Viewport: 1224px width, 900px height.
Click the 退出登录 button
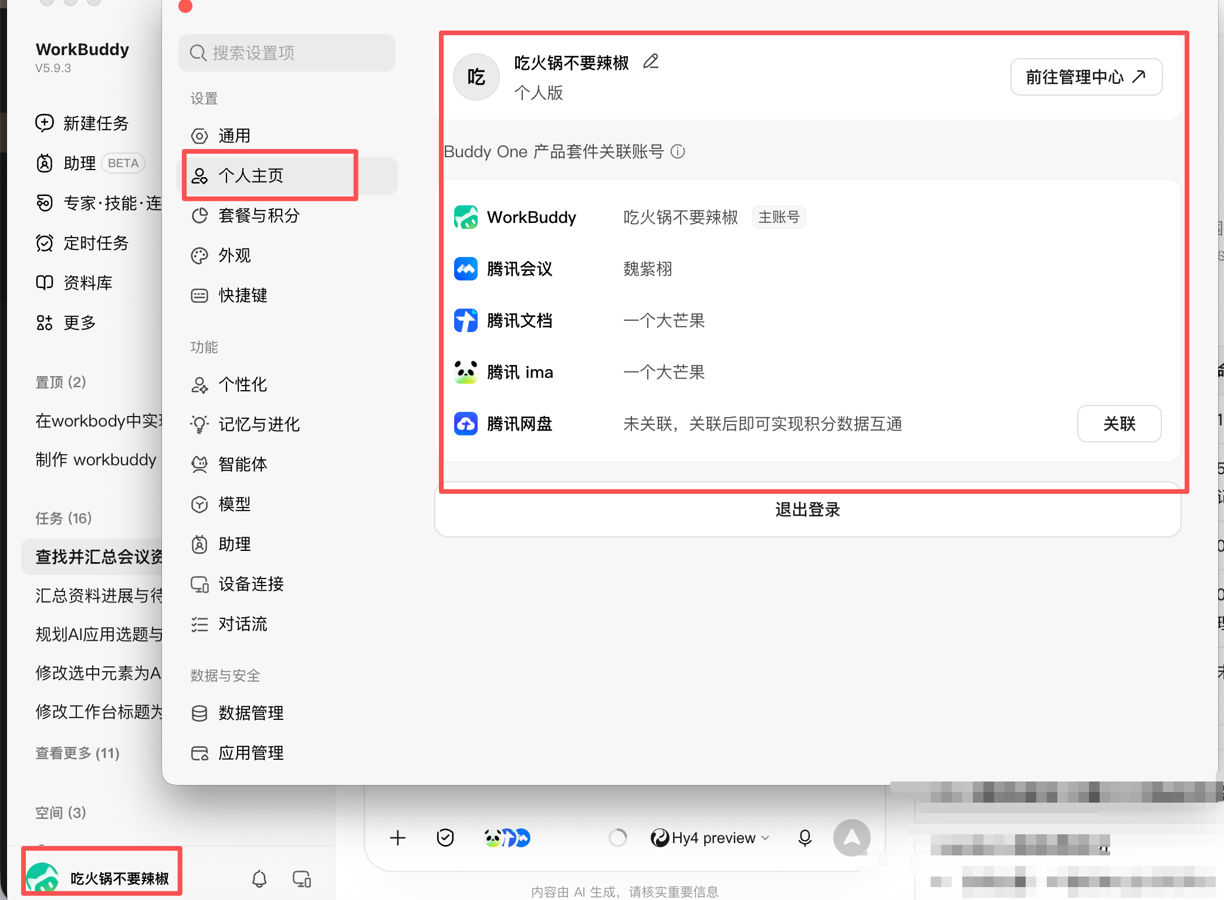tap(807, 509)
